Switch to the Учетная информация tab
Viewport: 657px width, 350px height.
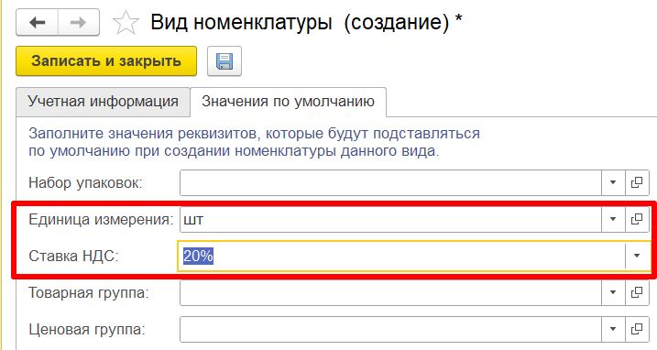(103, 102)
